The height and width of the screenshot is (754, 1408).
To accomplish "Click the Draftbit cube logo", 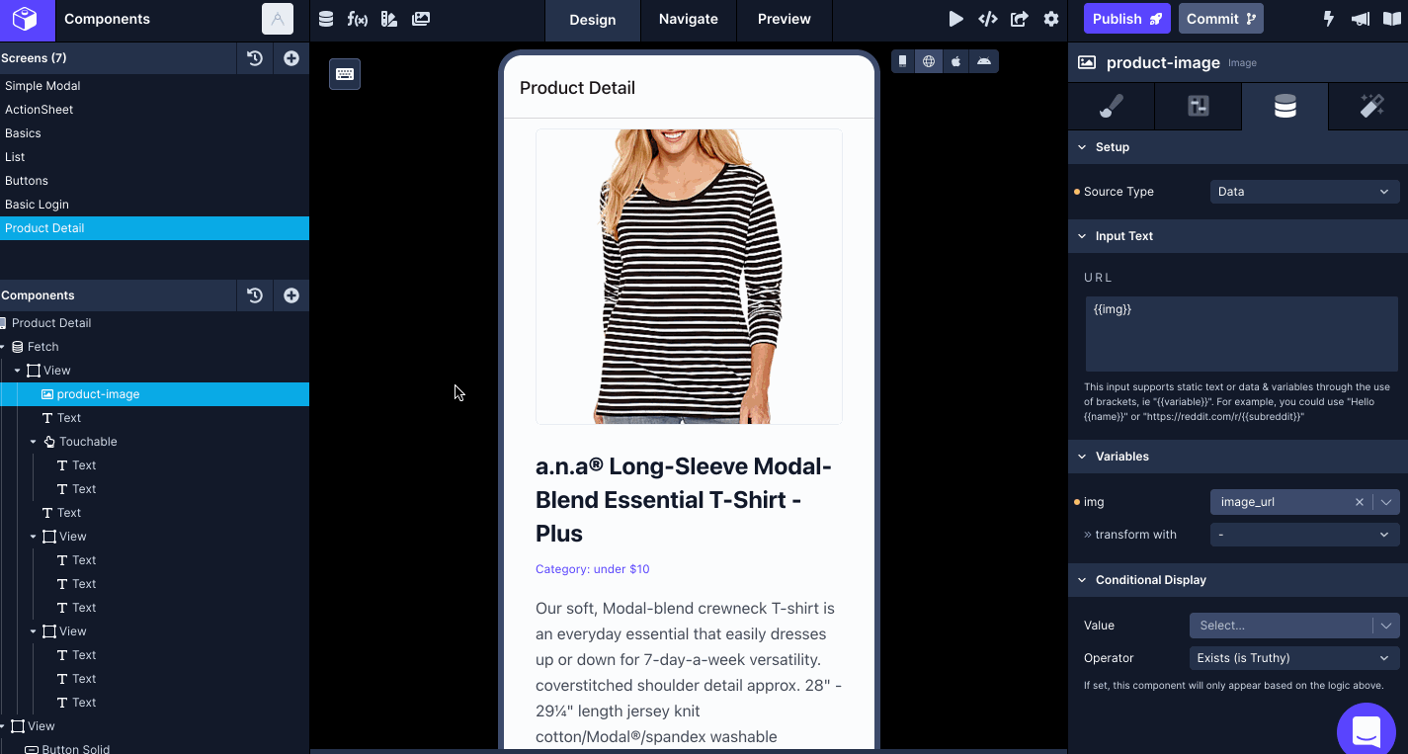I will click(x=27, y=19).
